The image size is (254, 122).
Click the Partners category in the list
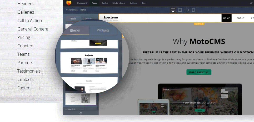click(x=25, y=63)
